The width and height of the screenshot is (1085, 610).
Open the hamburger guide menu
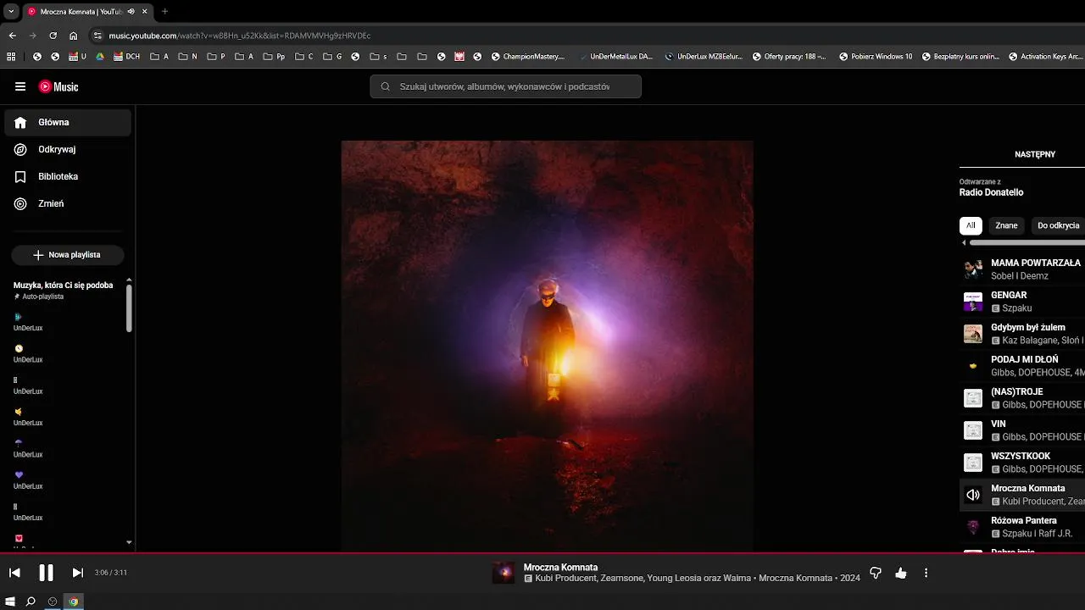click(20, 86)
